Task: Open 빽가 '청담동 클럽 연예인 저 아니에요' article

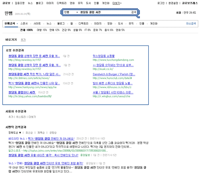Action: pyautogui.click(x=51, y=139)
